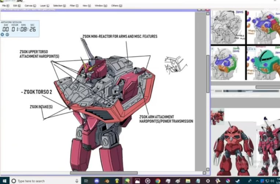
Task: Open the Edit menu
Action: point(17,6)
